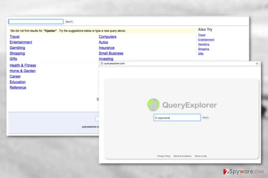Screen dimensions: 268x178
Task: Click the 2Spyware.com watermark logo
Action: pos(243,171)
